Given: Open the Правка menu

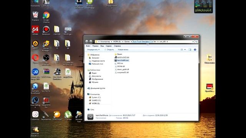Looking at the screenshot, I should (95, 46).
